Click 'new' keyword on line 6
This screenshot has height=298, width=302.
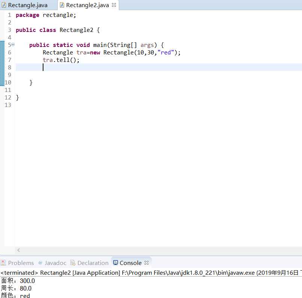(x=95, y=53)
